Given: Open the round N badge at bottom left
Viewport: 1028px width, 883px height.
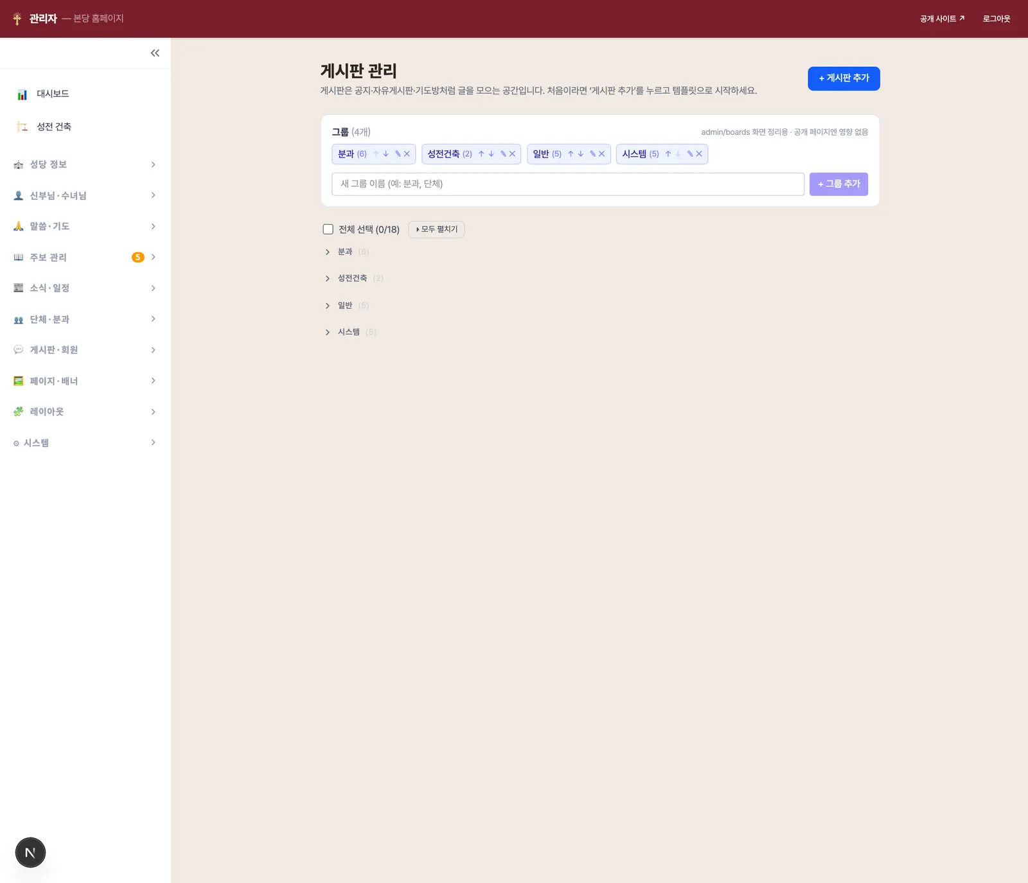Looking at the screenshot, I should click(30, 853).
